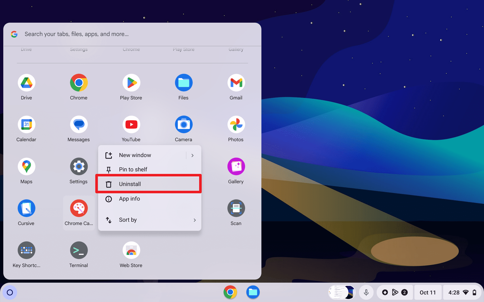
Task: Open Scan app
Action: (235, 208)
